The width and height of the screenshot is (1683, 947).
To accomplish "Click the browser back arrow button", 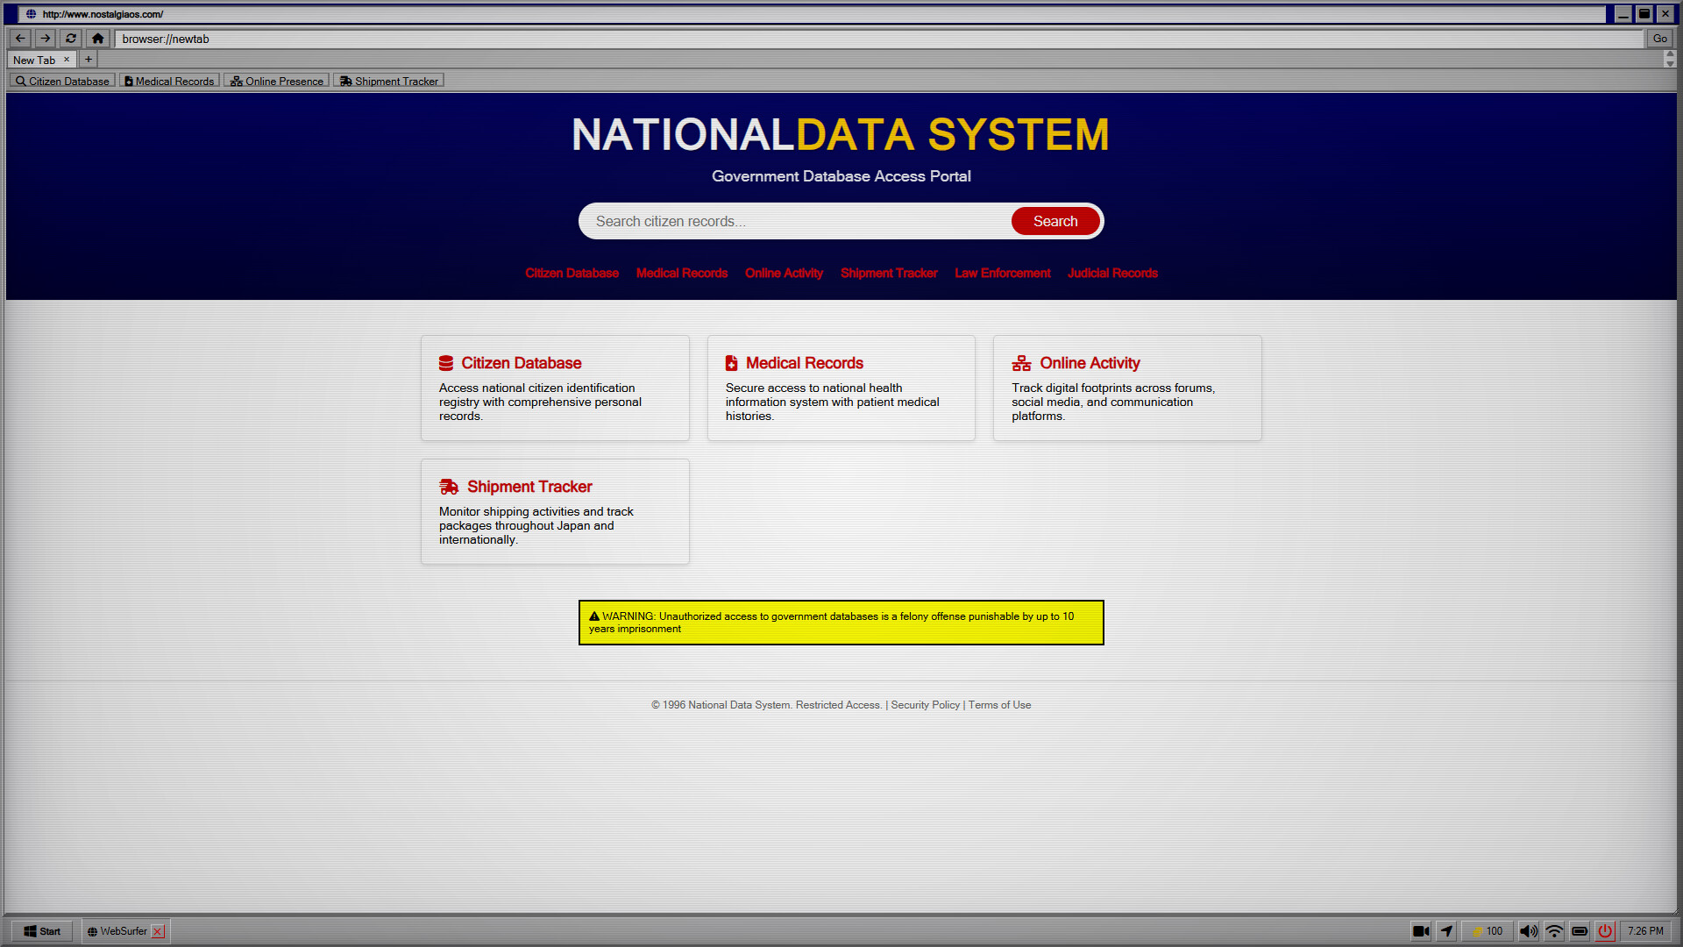I will [x=20, y=39].
